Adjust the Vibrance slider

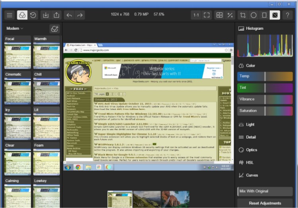[265, 100]
